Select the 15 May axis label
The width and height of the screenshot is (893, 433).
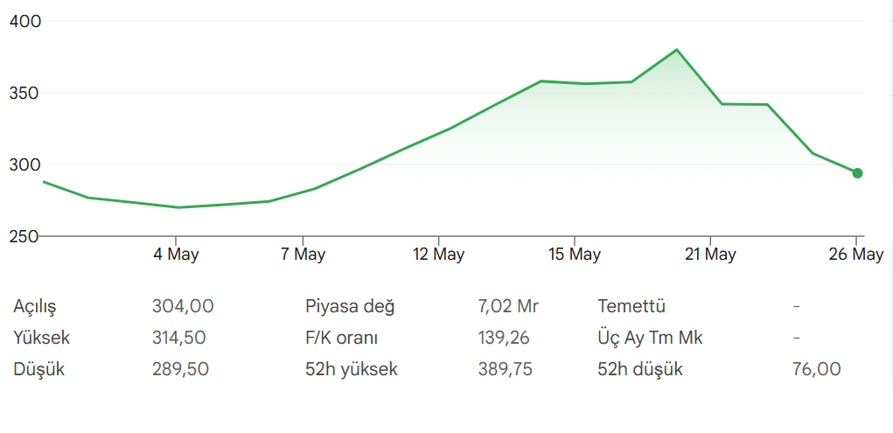pos(575,254)
